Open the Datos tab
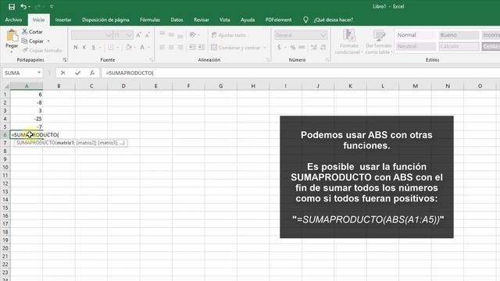Viewport: 500px width, 281px height. pyautogui.click(x=177, y=20)
